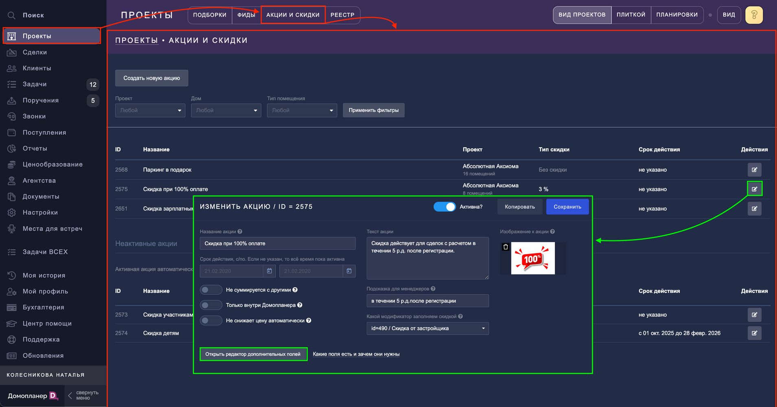Open the calendar picker for start date

coord(269,271)
